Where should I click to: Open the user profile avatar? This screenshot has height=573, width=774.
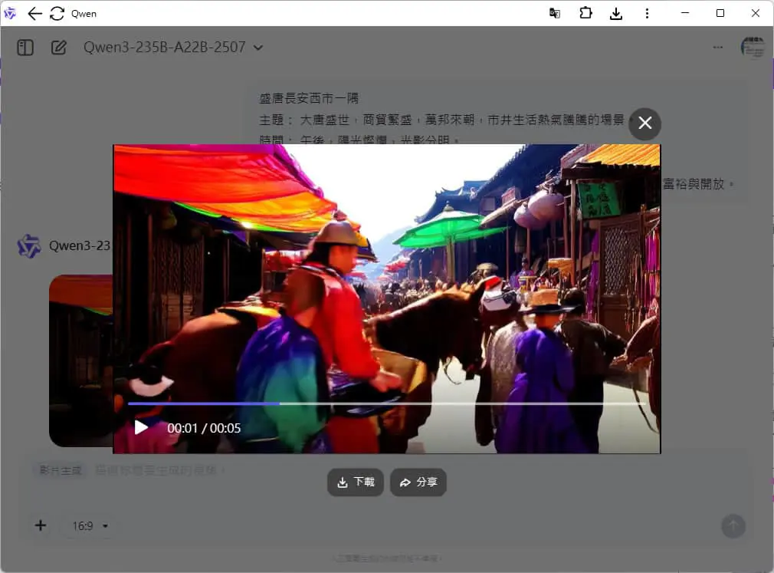tap(753, 48)
